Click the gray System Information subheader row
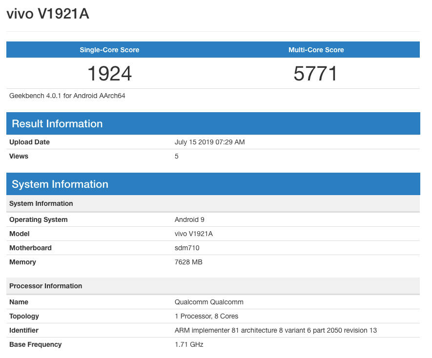 click(213, 203)
